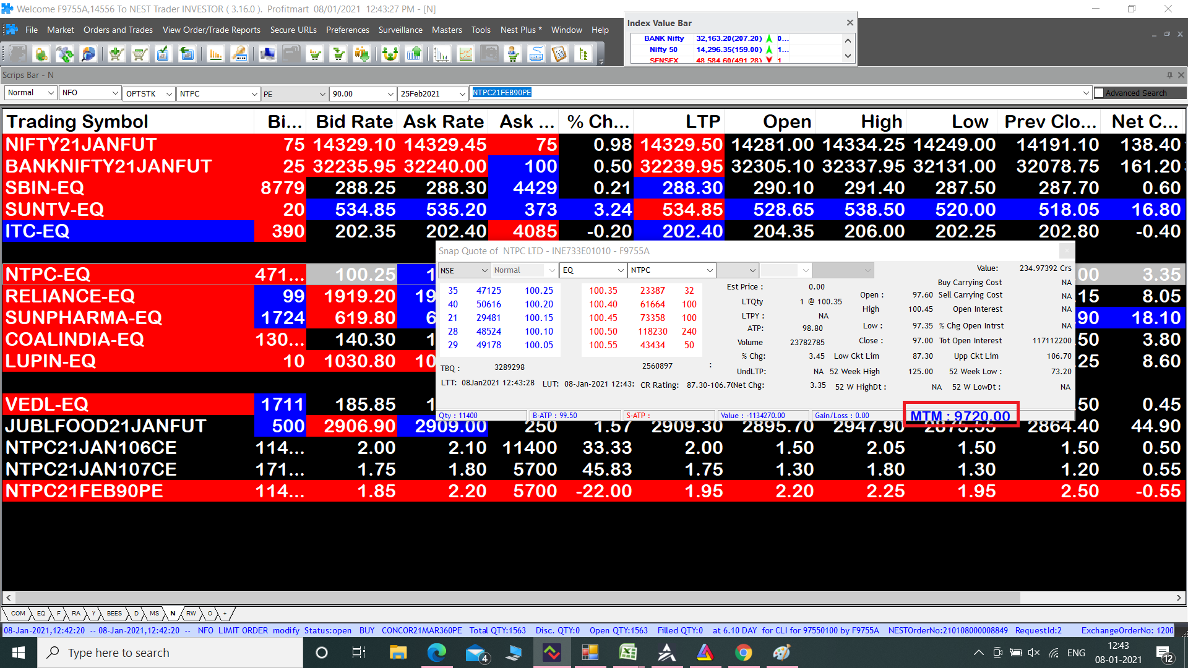
Task: Click the market watch horizontal scrollbar
Action: click(517, 598)
